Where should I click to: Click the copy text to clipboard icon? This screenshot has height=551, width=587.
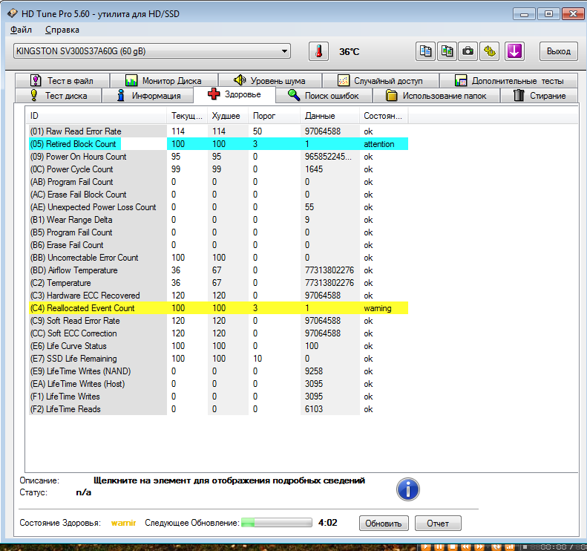[425, 51]
